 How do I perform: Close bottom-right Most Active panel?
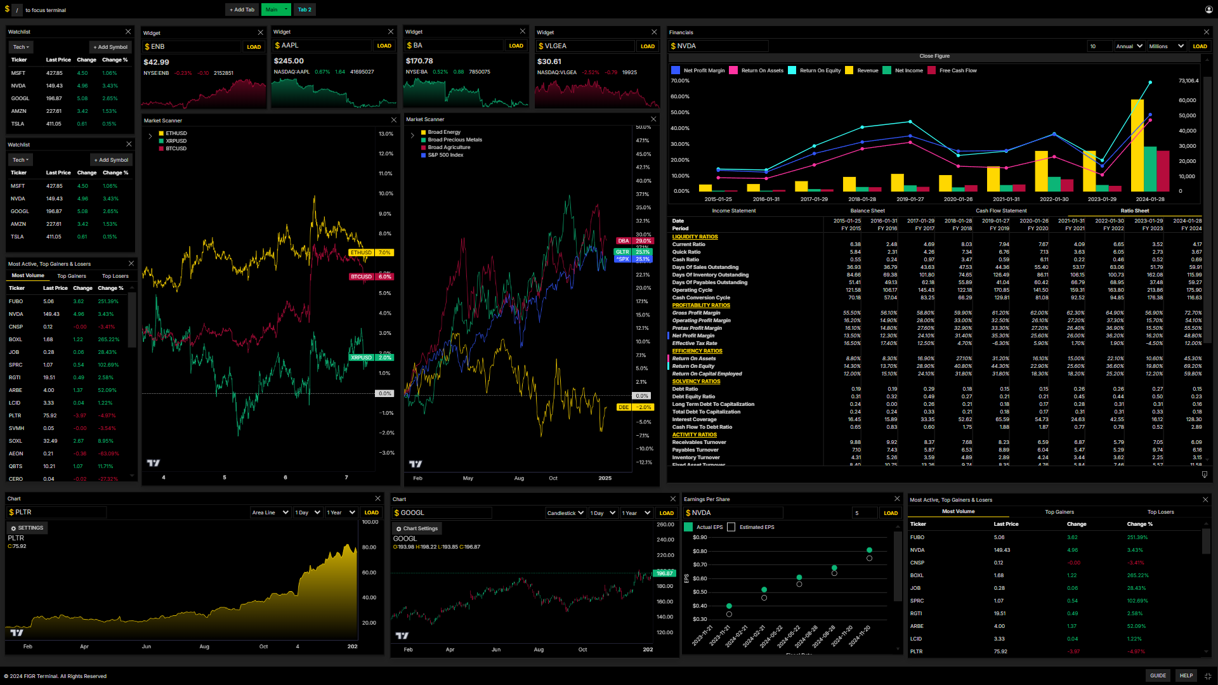[x=1205, y=500]
